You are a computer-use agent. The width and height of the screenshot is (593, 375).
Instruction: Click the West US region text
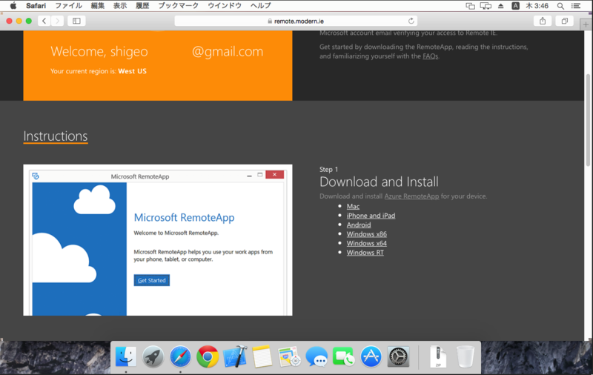coord(132,71)
